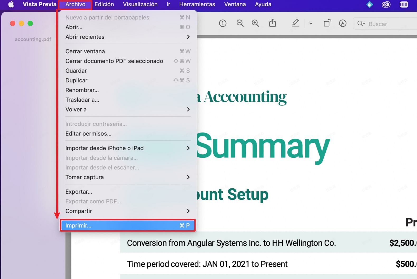Click the Creative Cloud menu bar icon
Viewport: 417px width, 279px height.
(386, 4)
